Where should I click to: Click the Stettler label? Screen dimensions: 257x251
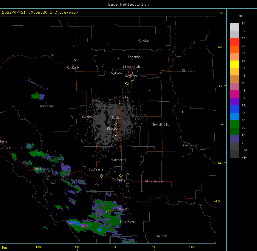(189, 71)
